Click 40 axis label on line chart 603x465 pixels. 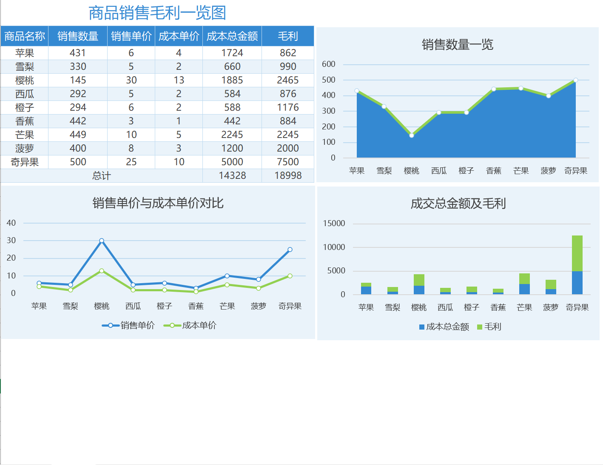point(11,223)
